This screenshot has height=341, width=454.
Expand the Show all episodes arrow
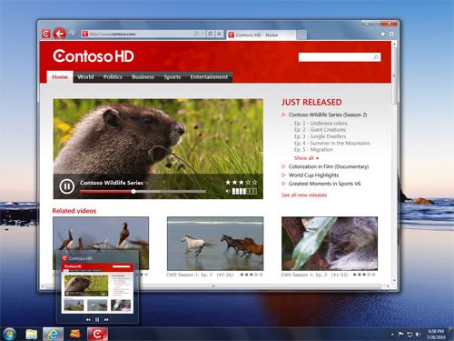[317, 158]
